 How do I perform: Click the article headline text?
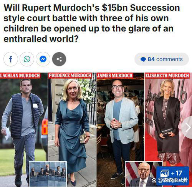tap(92, 23)
